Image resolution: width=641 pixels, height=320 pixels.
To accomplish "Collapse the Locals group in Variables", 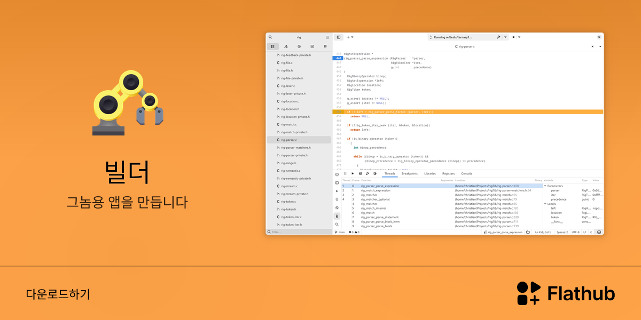I will 545,204.
